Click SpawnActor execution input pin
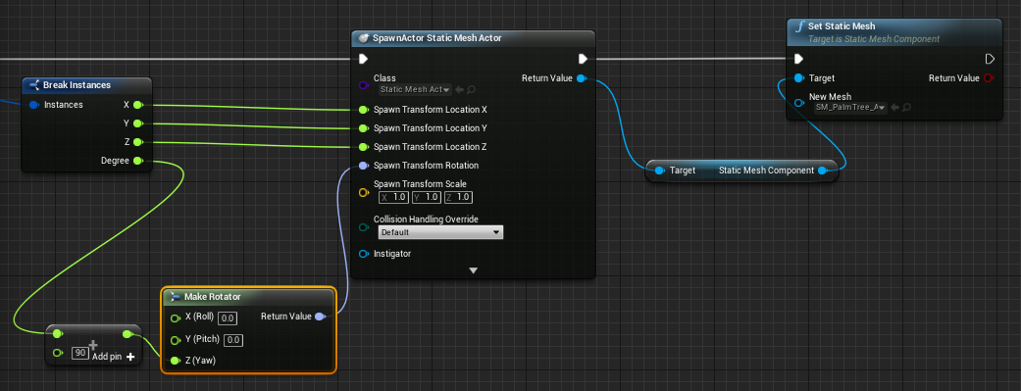 click(x=363, y=59)
